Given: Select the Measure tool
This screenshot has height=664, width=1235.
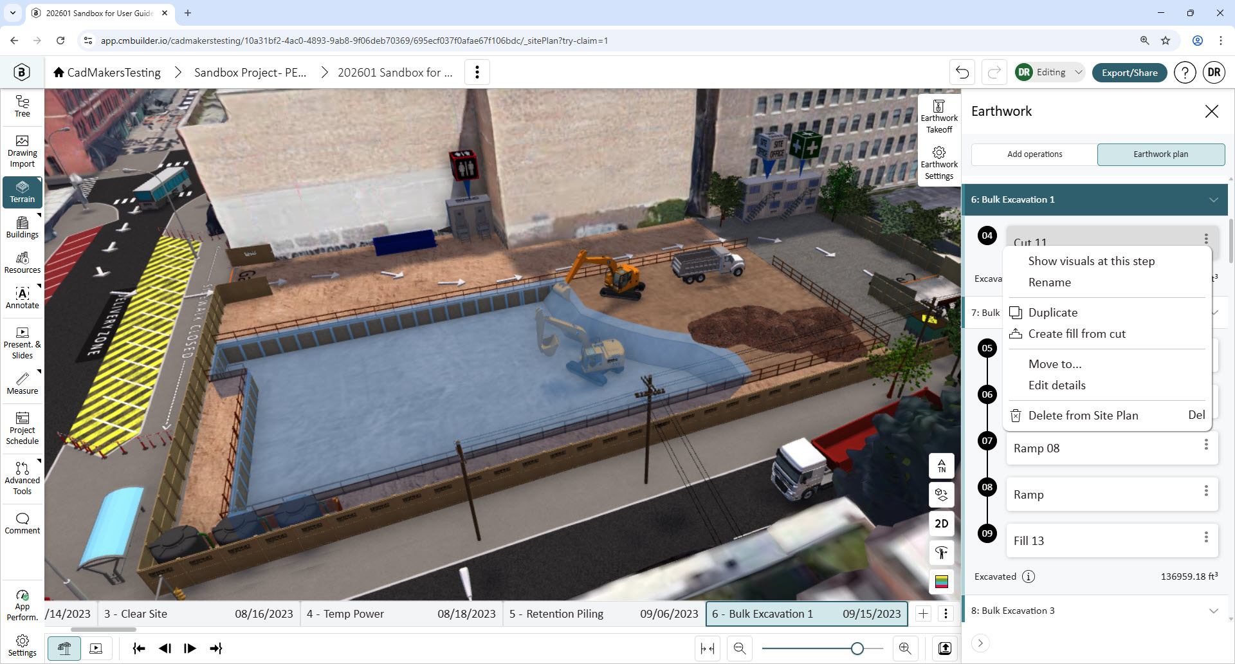Looking at the screenshot, I should pyautogui.click(x=22, y=383).
